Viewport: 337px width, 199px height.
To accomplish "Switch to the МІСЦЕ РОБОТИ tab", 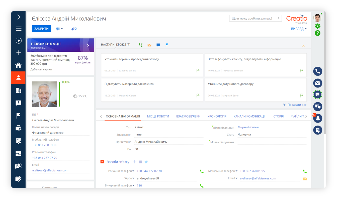I will click(x=158, y=116).
